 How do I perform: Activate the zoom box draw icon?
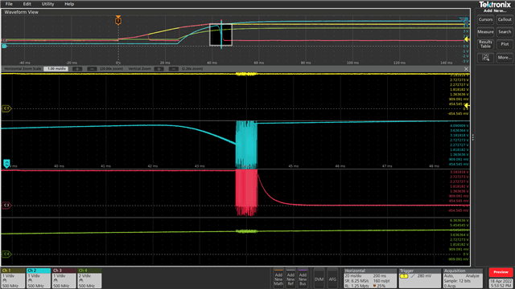coord(485,58)
